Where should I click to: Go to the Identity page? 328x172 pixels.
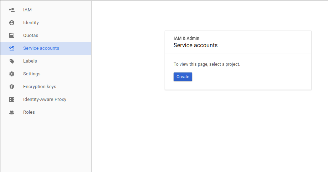[46, 23]
